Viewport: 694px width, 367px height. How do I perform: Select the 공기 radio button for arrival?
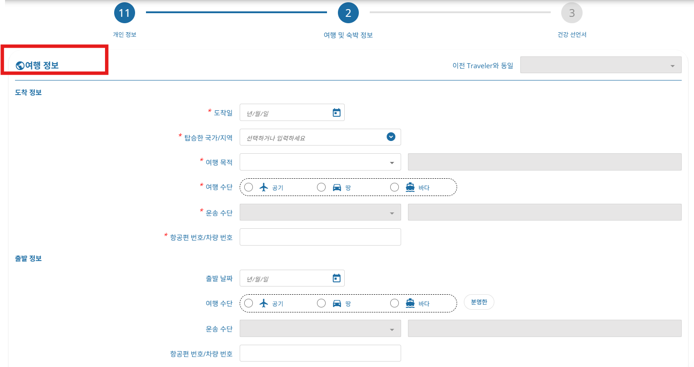pyautogui.click(x=248, y=187)
